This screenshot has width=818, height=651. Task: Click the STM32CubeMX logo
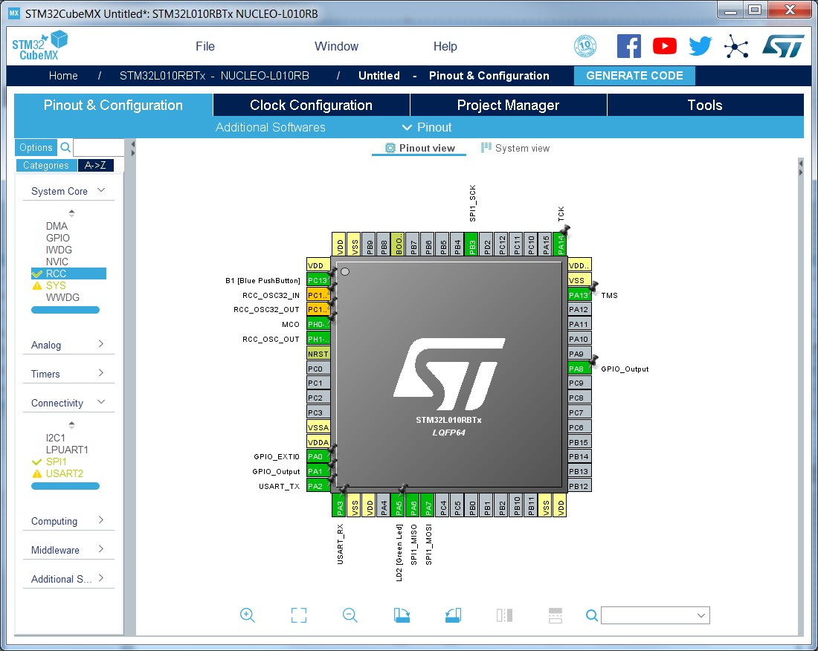[39, 45]
